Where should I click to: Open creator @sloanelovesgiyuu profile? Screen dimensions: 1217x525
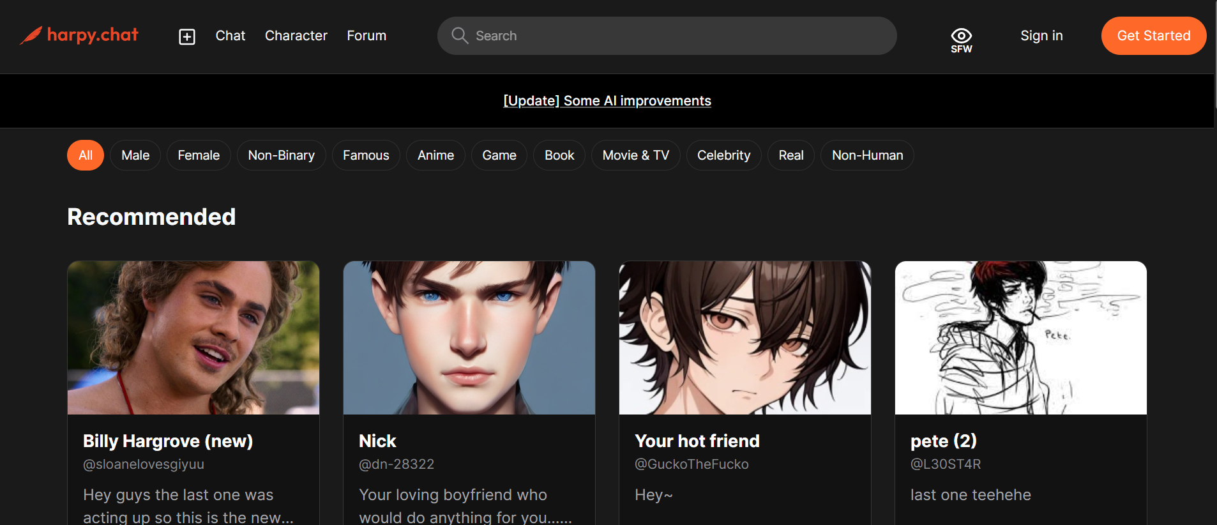click(x=144, y=464)
